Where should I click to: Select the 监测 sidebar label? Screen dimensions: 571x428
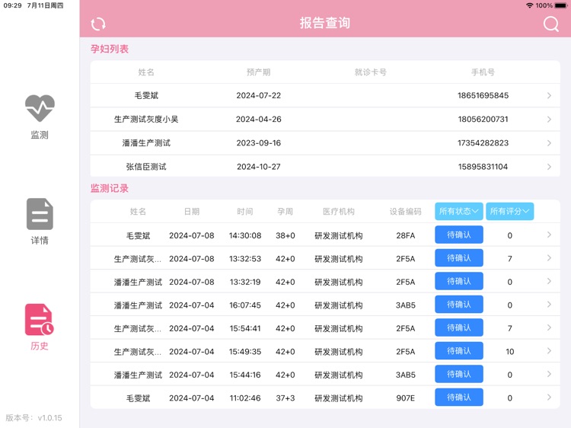click(40, 135)
